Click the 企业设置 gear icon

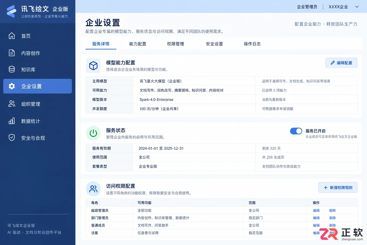(x=12, y=86)
